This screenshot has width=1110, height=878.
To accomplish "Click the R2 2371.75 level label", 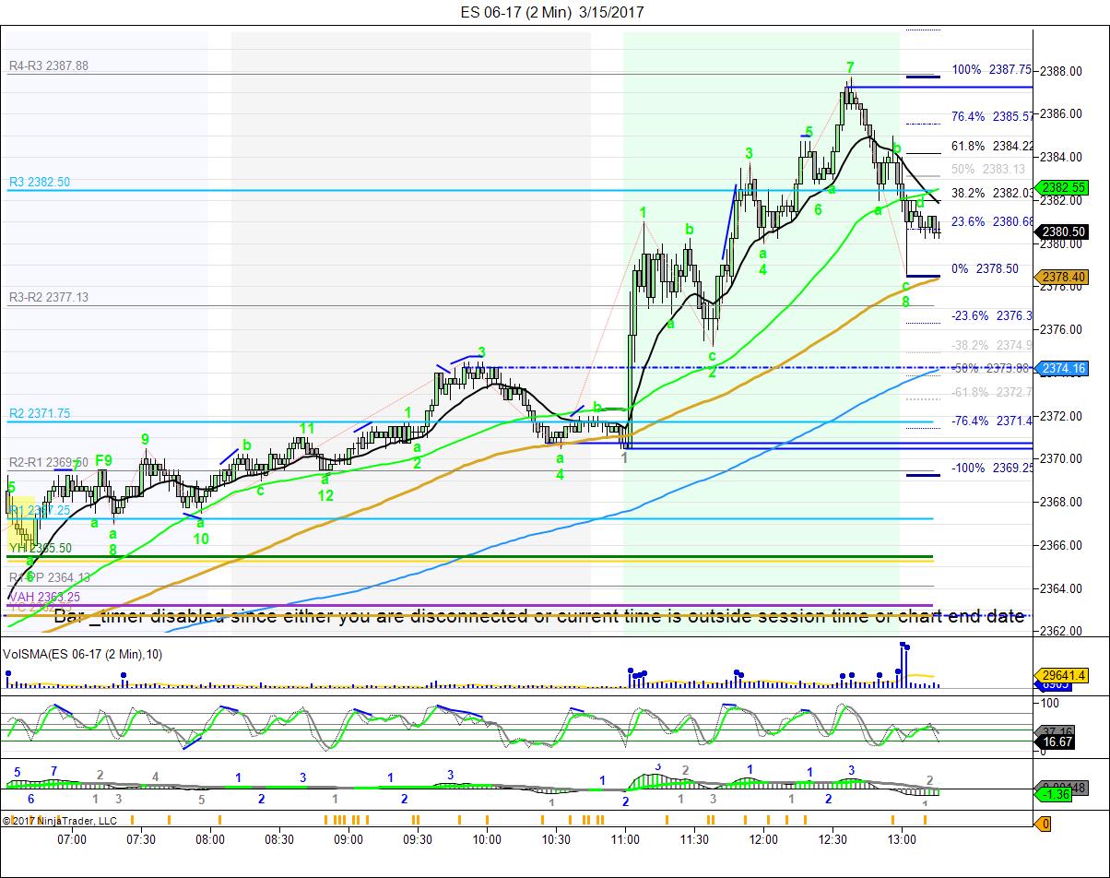I will [40, 413].
